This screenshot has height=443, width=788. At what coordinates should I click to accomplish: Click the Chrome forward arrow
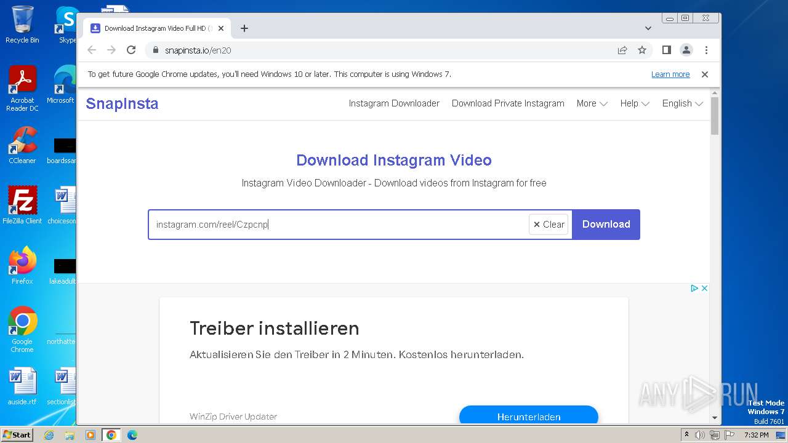111,50
